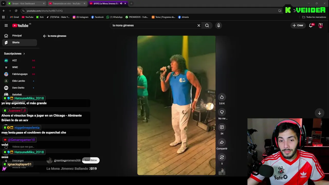Click chat username @Genarogamer10
Image resolution: width=329 pixels, height=185 pixels.
(x=21, y=140)
